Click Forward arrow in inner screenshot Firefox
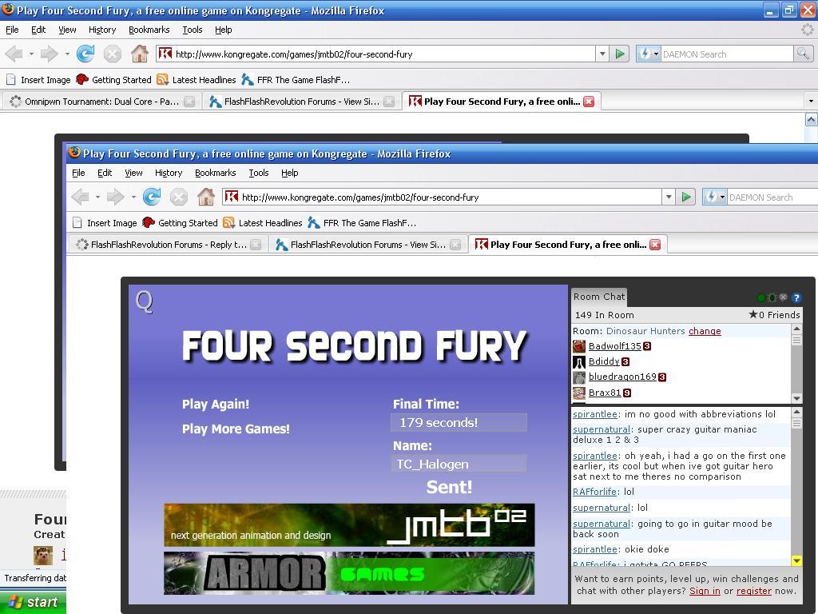The height and width of the screenshot is (614, 818). click(115, 197)
